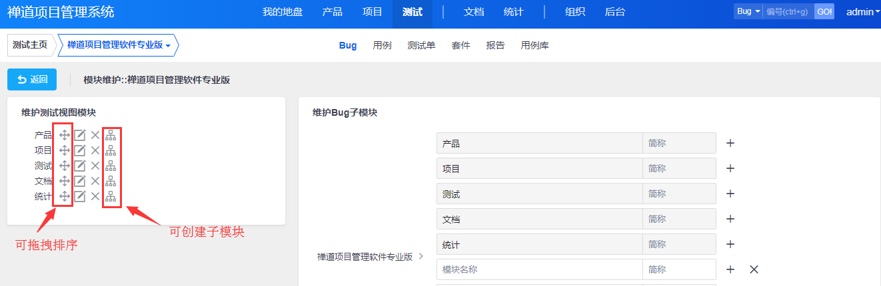Click the drag-sort icon for 文档 module
This screenshot has height=286, width=881.
click(x=65, y=181)
